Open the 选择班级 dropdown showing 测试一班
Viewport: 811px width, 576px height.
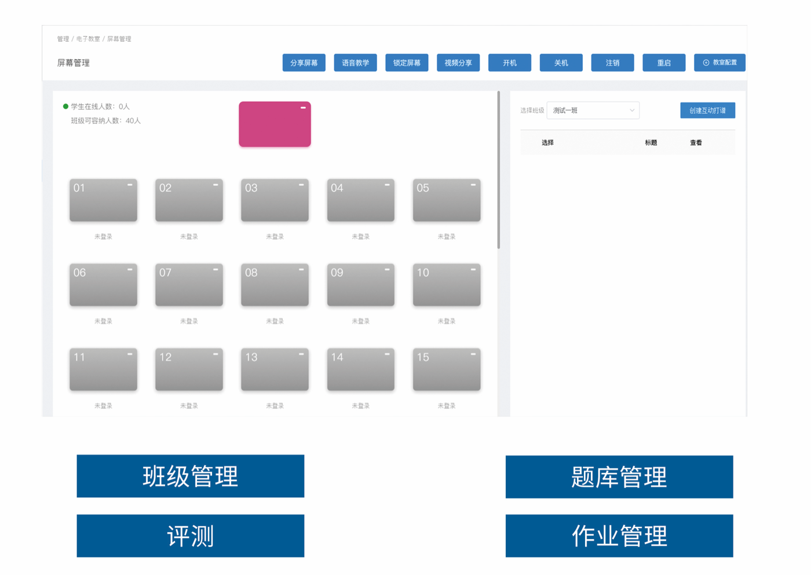pyautogui.click(x=592, y=111)
